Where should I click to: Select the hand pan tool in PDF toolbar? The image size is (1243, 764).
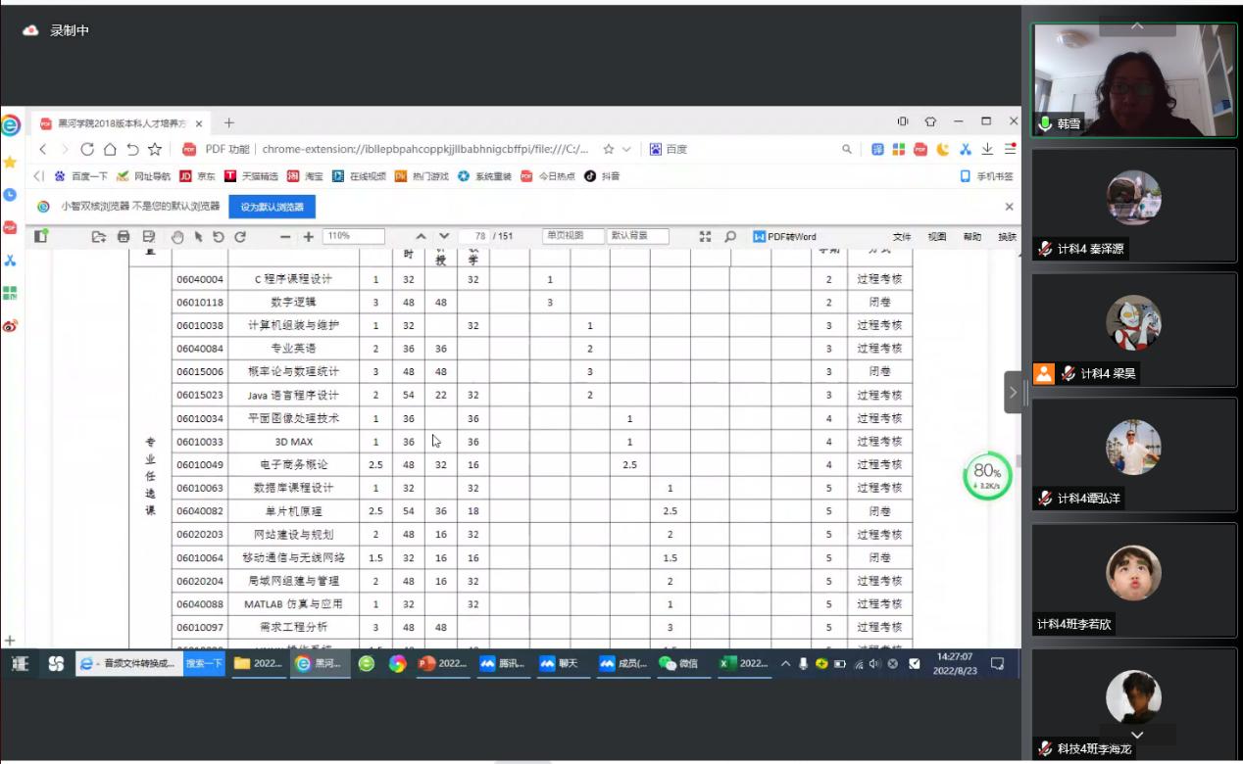pos(177,236)
